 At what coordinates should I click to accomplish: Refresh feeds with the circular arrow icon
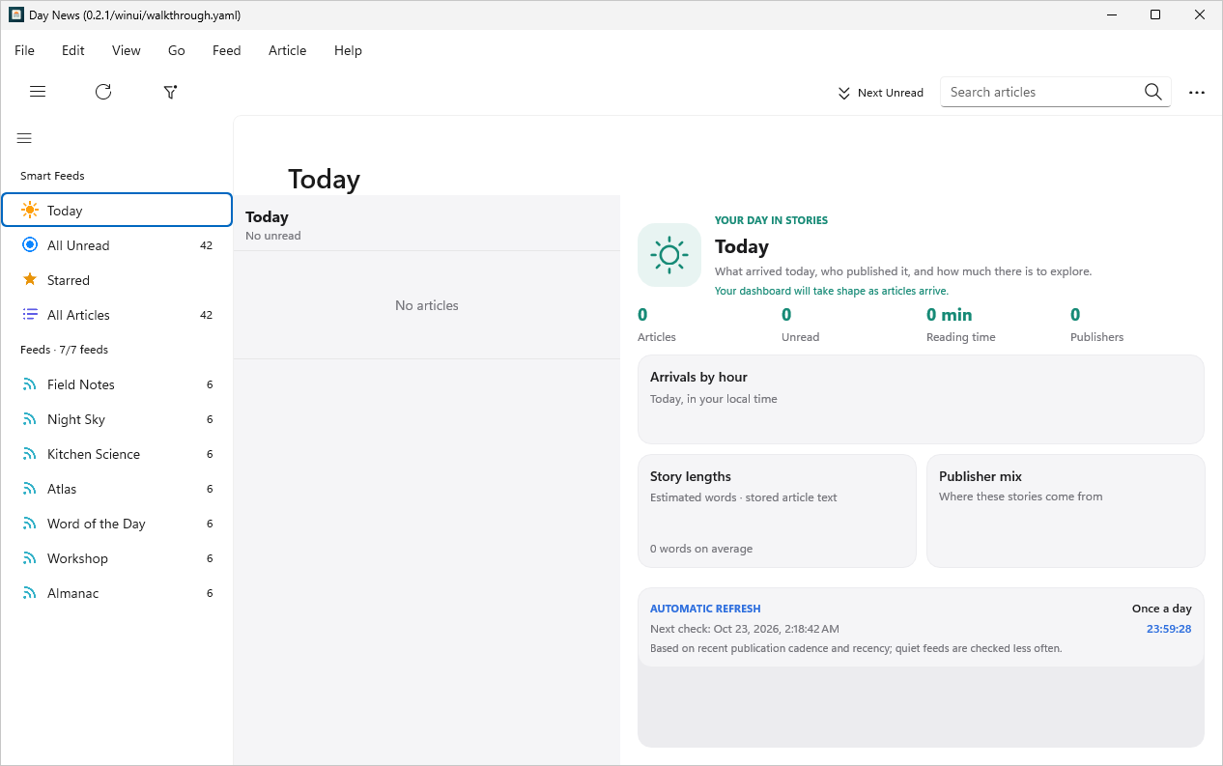[103, 92]
